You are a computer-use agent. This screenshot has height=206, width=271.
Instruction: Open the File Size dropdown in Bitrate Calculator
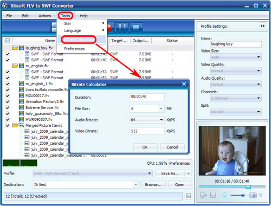coord(161,108)
